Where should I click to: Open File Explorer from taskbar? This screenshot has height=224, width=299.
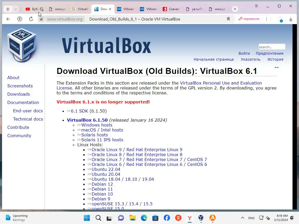click(x=133, y=218)
